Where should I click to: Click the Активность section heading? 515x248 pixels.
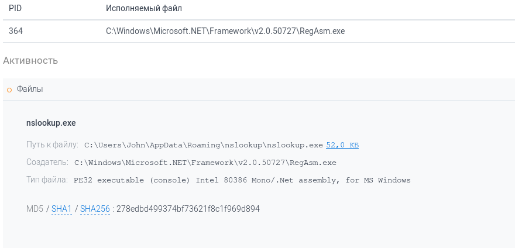click(30, 60)
